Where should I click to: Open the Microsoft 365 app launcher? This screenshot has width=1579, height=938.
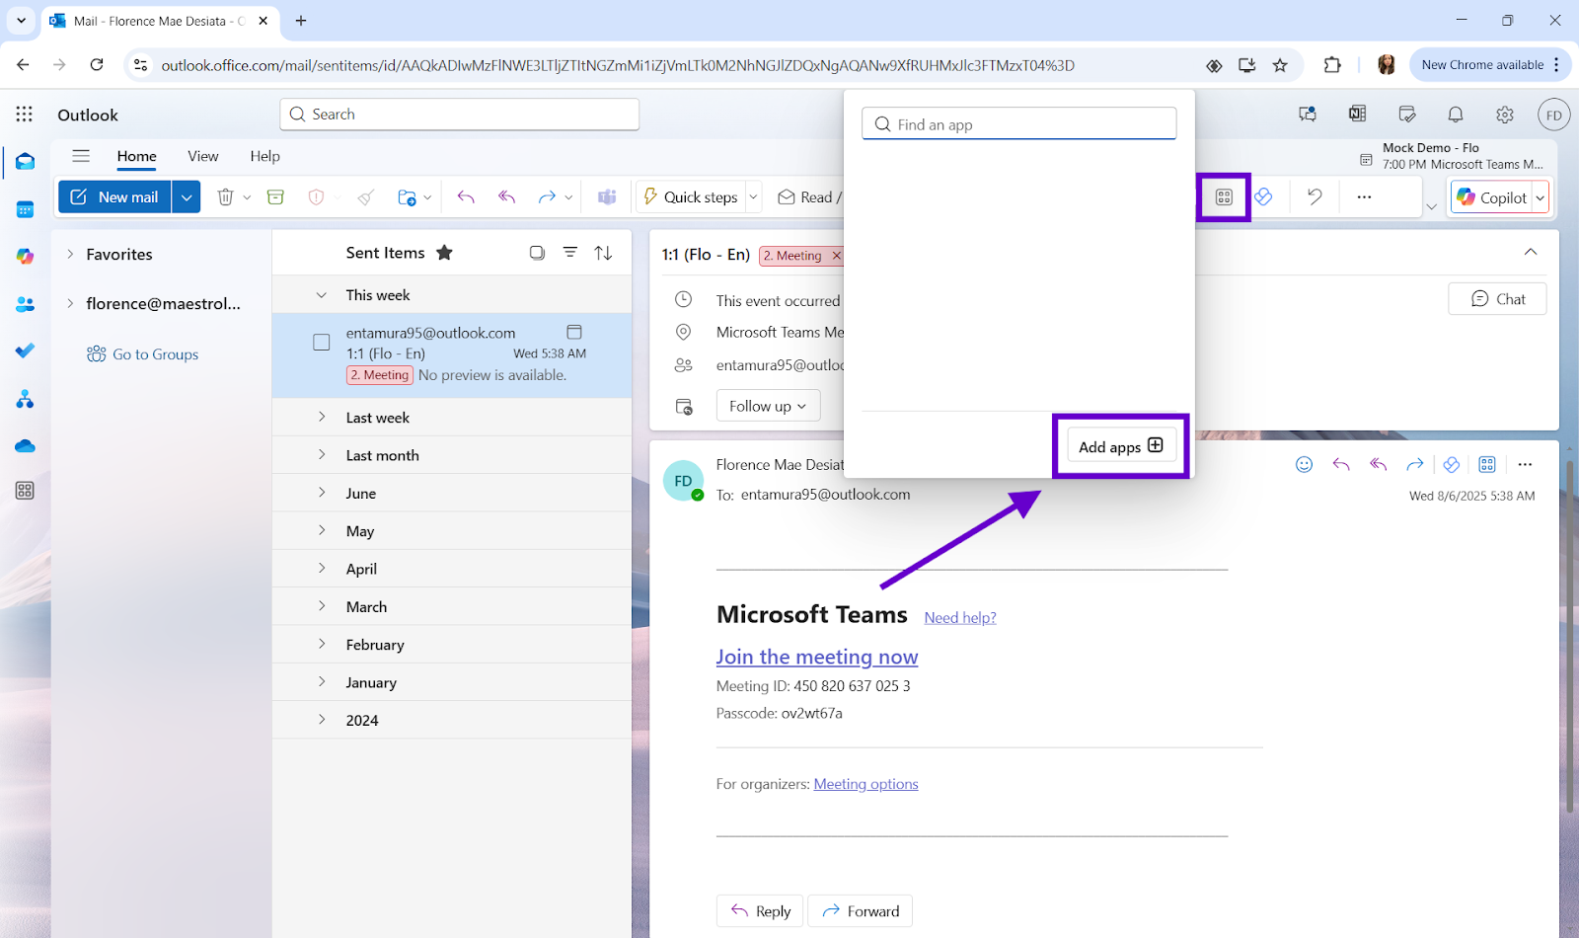coord(25,115)
